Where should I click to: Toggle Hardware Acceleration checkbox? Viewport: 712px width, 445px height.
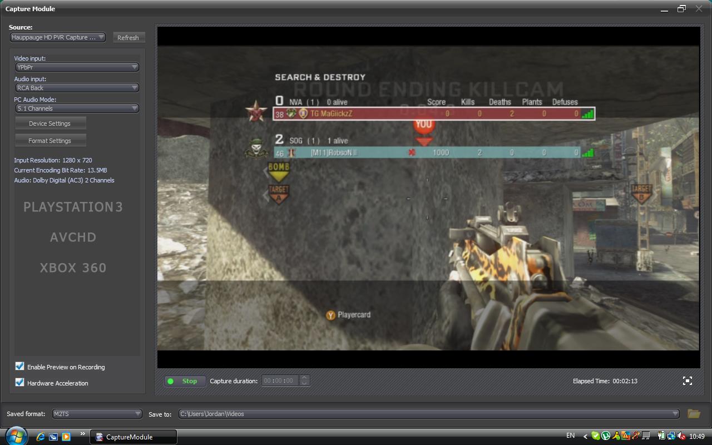(19, 382)
